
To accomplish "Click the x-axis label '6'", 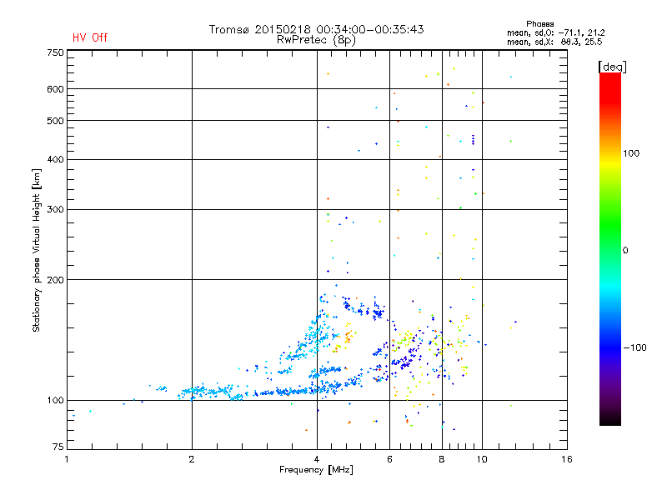I will [x=389, y=459].
